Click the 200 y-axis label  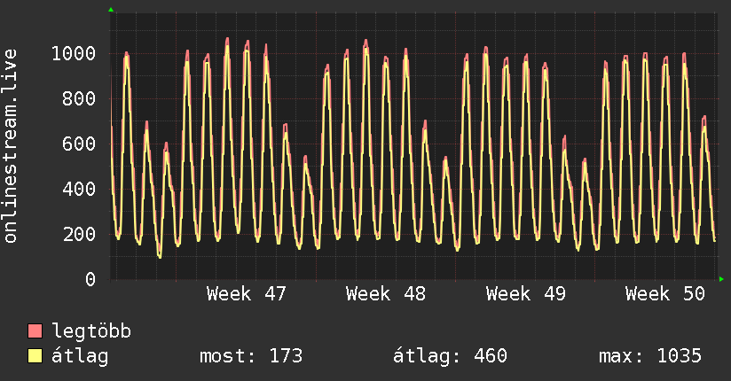point(79,234)
